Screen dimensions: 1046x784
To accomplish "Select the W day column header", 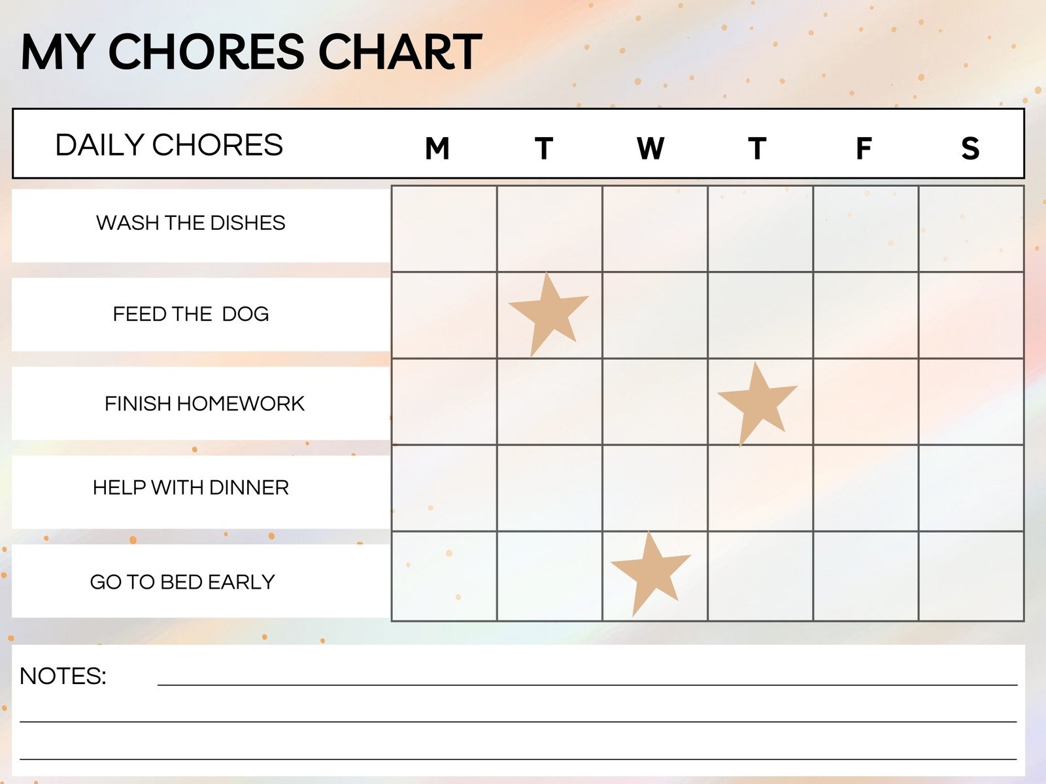I will point(650,148).
